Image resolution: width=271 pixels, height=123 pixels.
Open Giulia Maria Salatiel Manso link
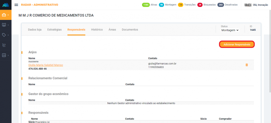coord(46,65)
